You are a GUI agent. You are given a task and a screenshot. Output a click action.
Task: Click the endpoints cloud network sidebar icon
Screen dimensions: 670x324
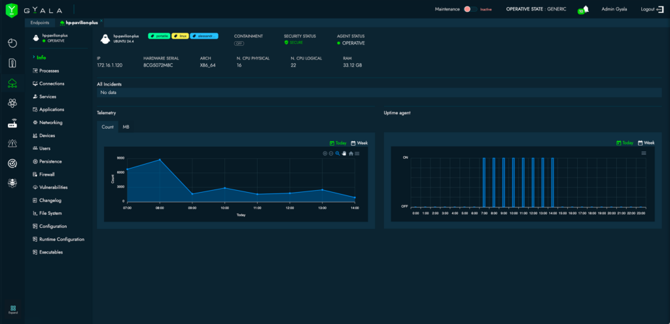coord(12,83)
